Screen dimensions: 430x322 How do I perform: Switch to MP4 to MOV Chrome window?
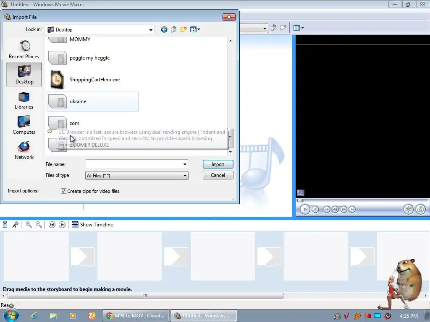coord(135,316)
